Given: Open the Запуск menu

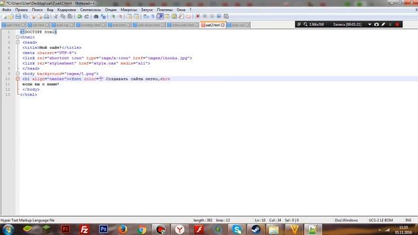Looking at the screenshot, I should tap(146, 10).
